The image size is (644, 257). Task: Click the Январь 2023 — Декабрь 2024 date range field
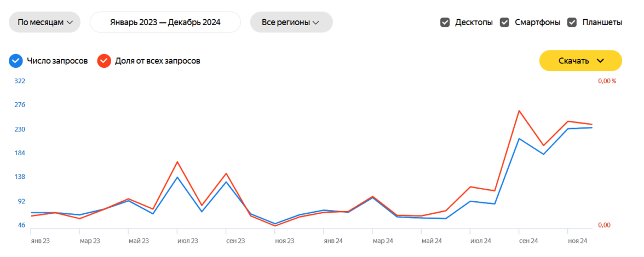click(165, 22)
